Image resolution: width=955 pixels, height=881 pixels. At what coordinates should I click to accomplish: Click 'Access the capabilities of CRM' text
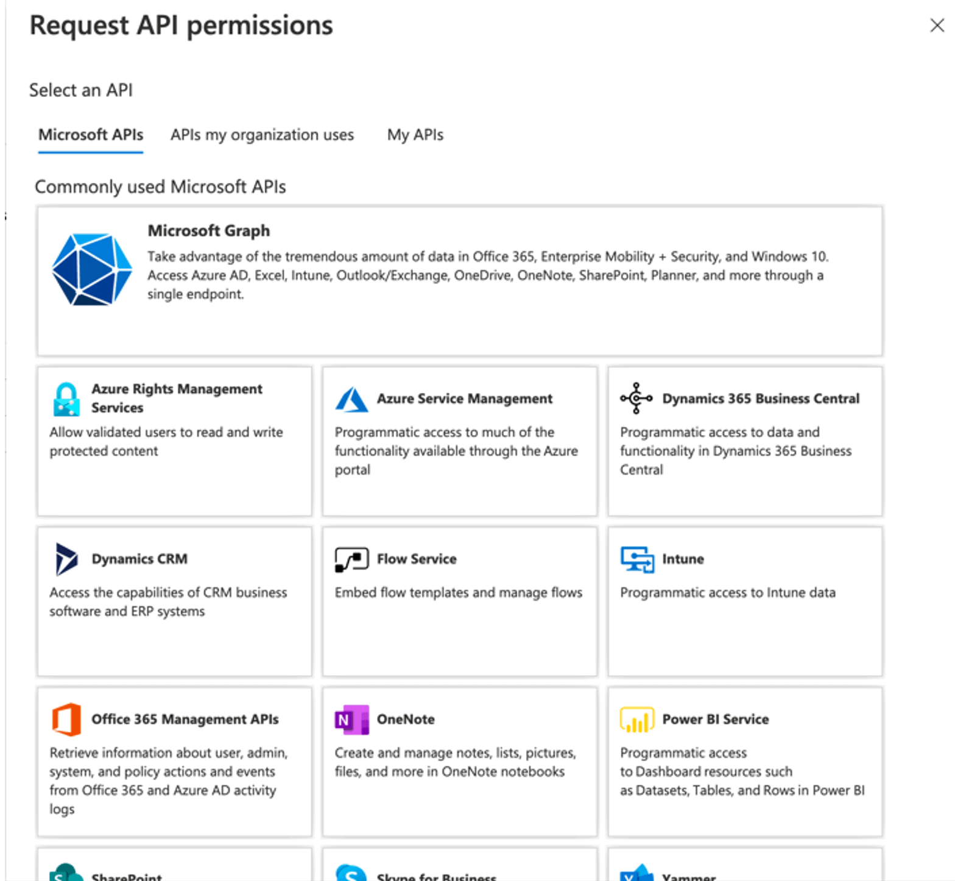(x=168, y=602)
